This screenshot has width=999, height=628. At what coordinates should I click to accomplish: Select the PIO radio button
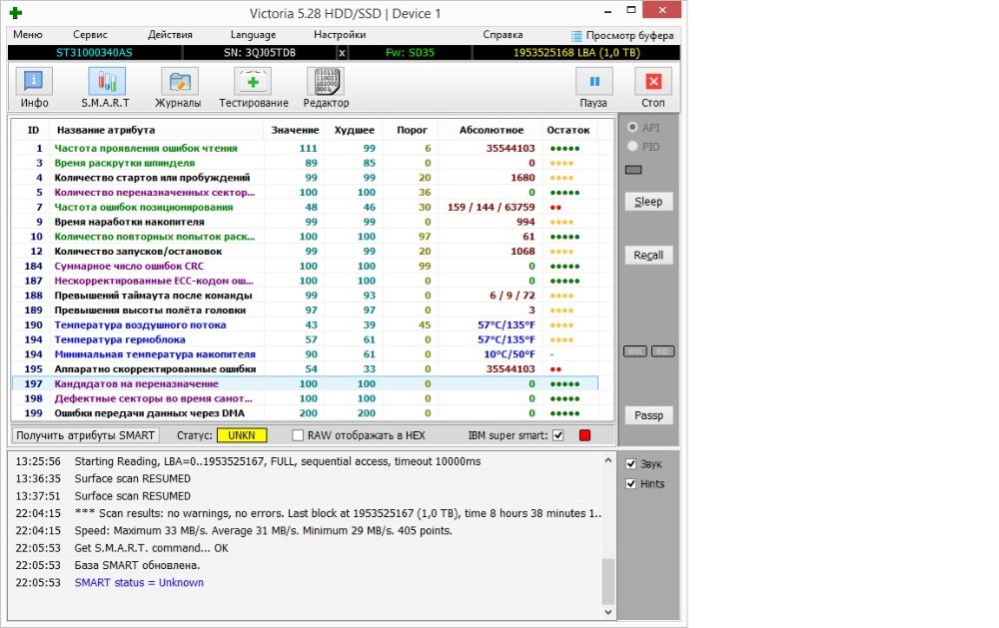pyautogui.click(x=632, y=147)
